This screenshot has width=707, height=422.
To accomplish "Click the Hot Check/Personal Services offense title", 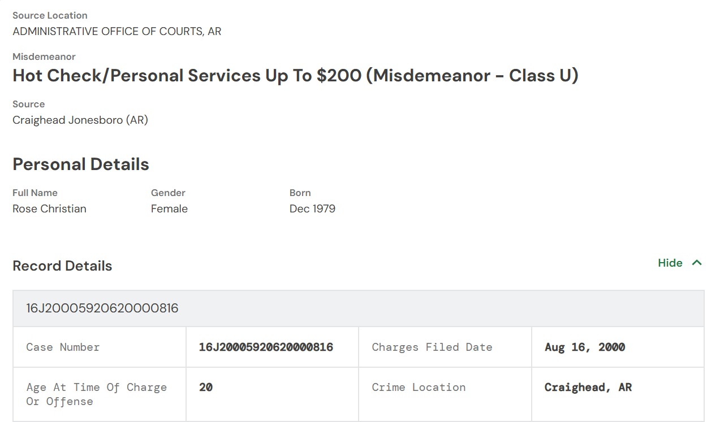I will pyautogui.click(x=295, y=76).
